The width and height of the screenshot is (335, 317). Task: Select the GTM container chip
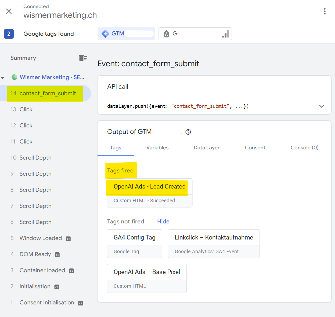(126, 34)
